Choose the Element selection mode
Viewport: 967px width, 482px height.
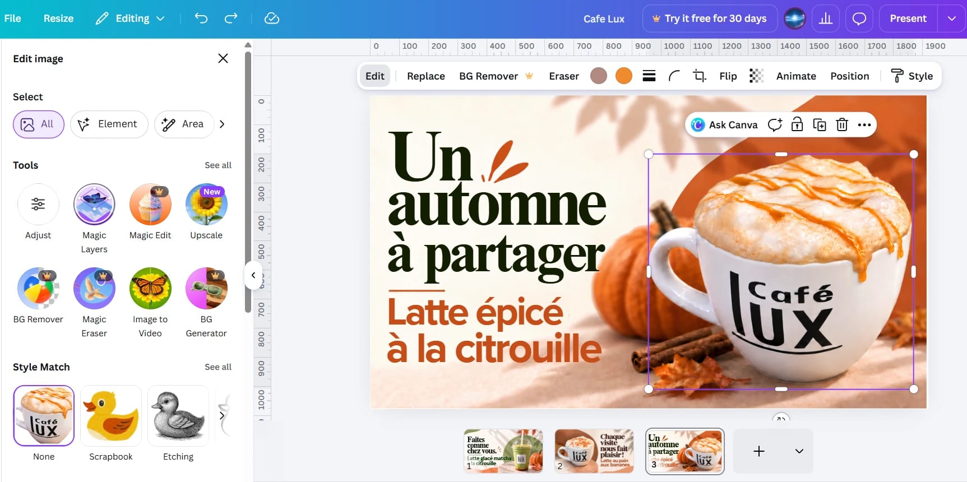(x=109, y=124)
